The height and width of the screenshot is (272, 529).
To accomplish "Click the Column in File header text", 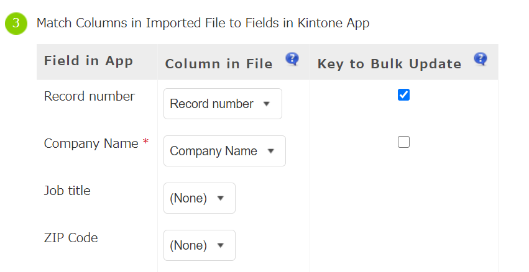I will [218, 64].
